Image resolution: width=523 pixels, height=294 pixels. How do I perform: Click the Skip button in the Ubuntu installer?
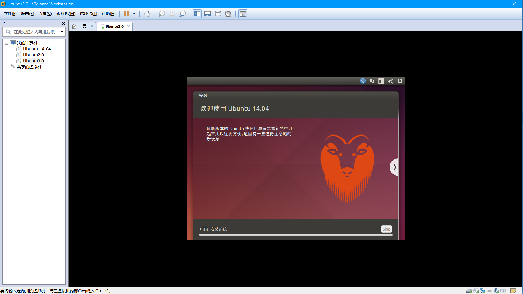tap(386, 229)
